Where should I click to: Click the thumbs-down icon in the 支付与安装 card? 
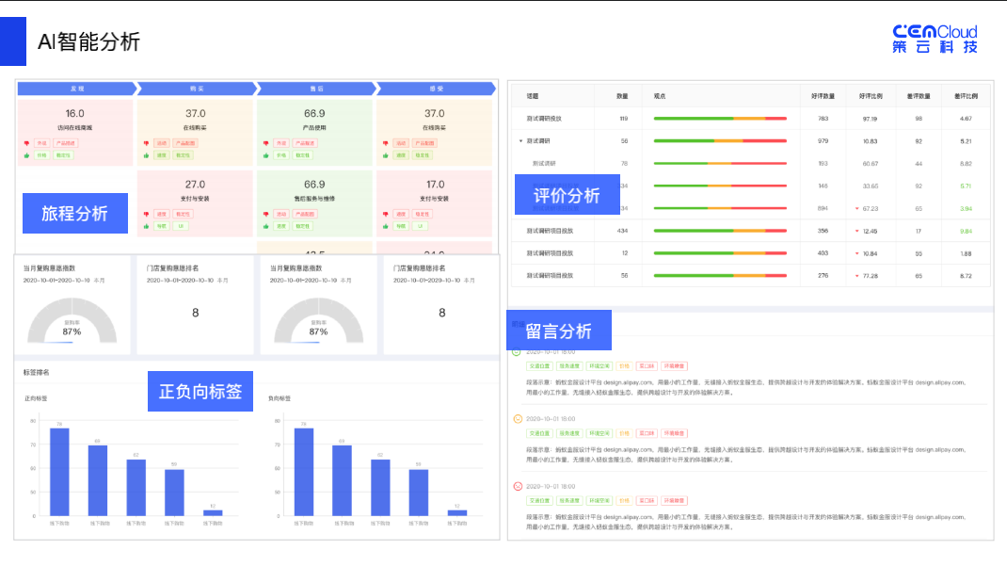[x=145, y=213]
